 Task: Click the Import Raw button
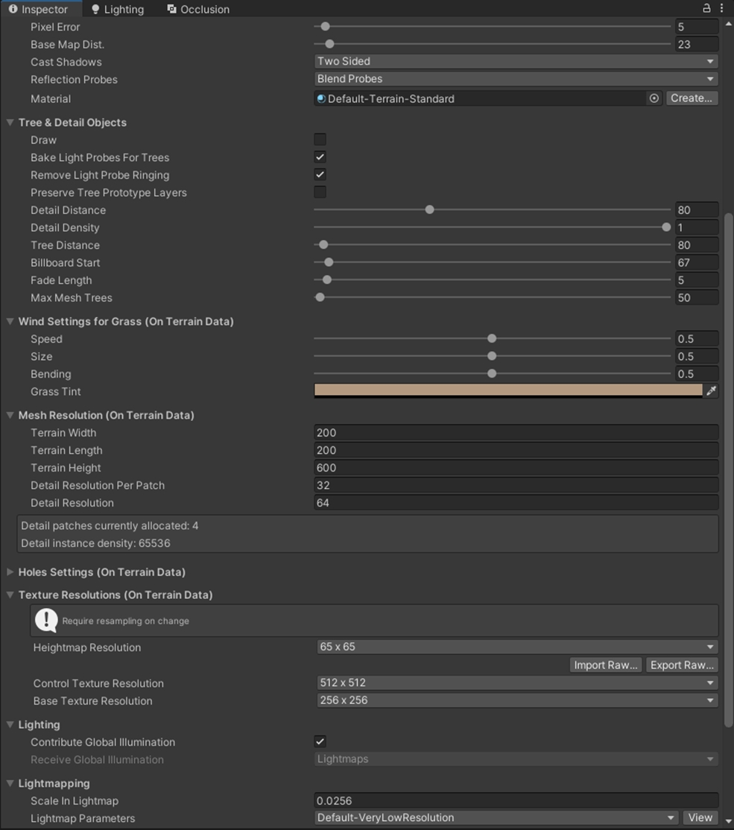(605, 665)
